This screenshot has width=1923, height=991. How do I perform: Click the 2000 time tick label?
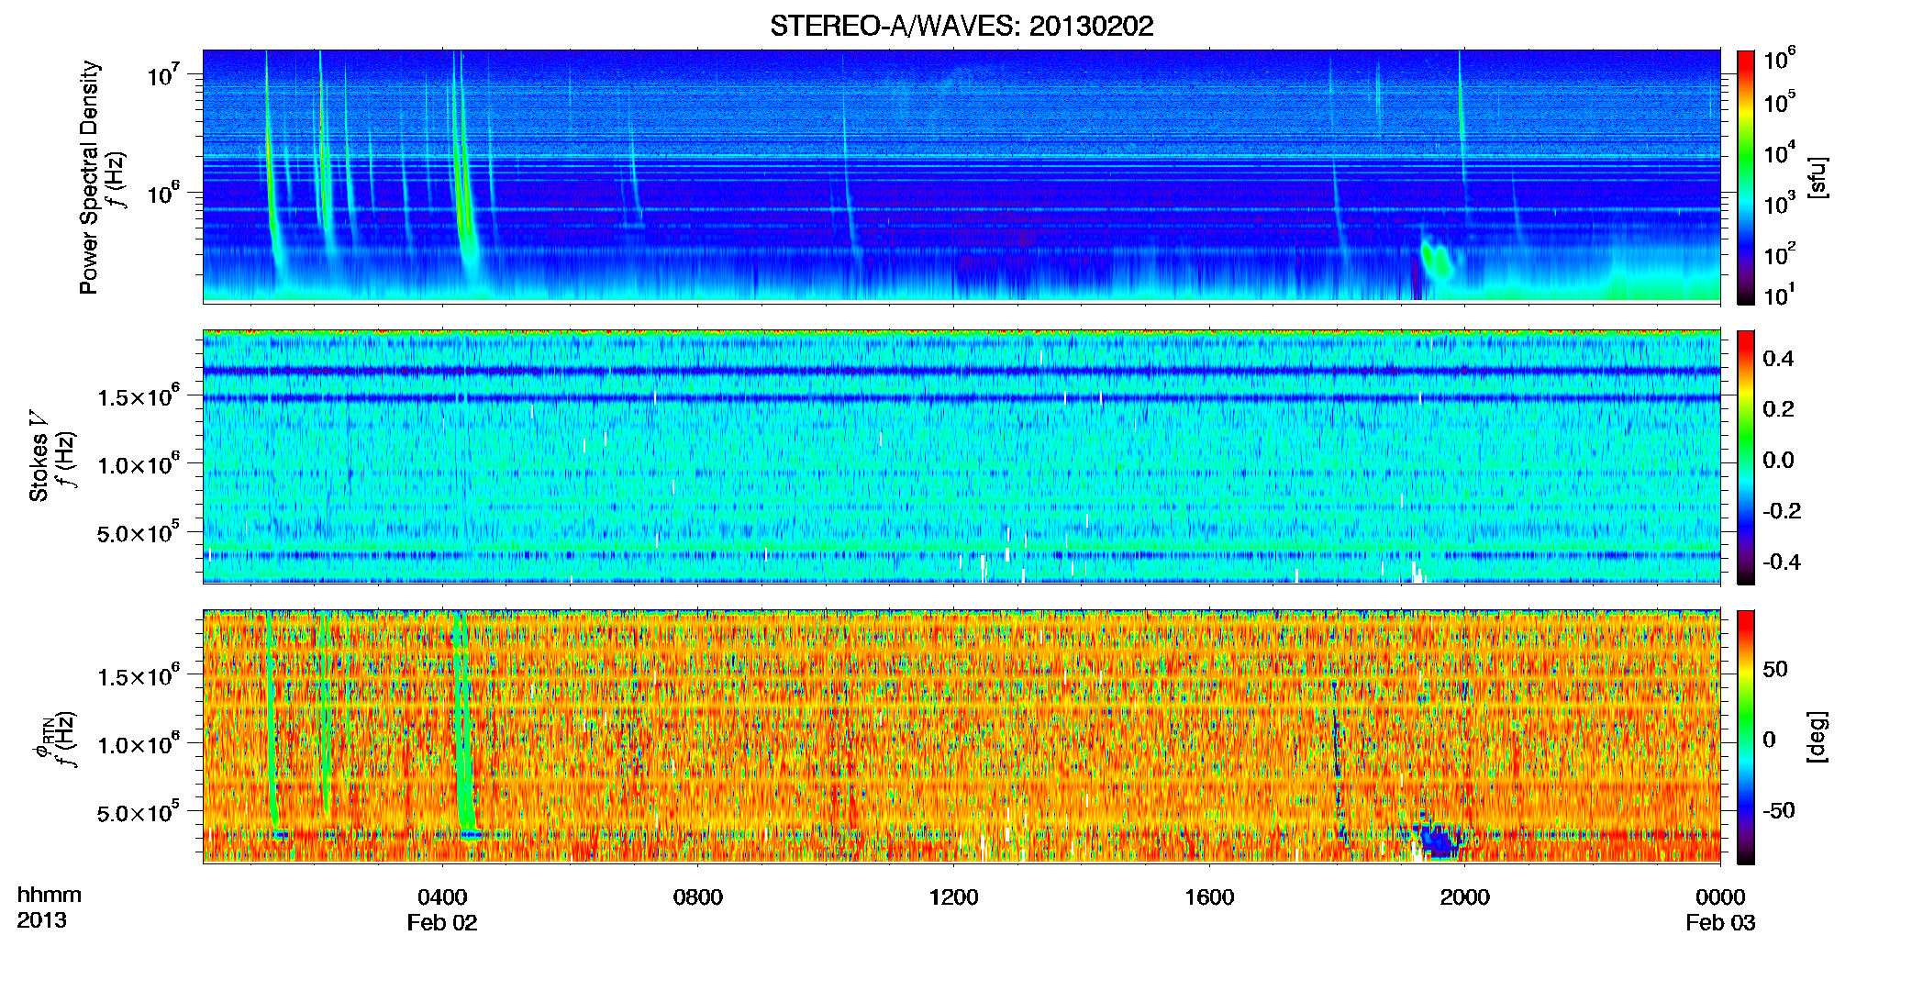[1464, 897]
